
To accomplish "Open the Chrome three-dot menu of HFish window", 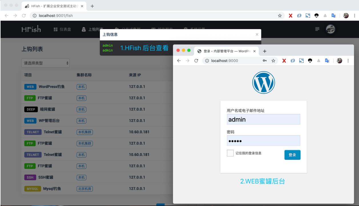I will coord(354,15).
